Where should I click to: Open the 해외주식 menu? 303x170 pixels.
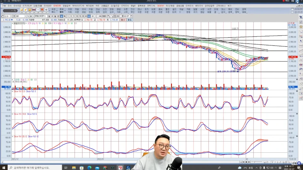(199, 6)
